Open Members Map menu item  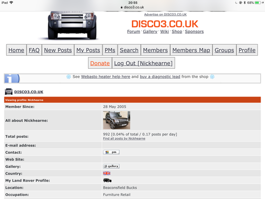pyautogui.click(x=191, y=50)
